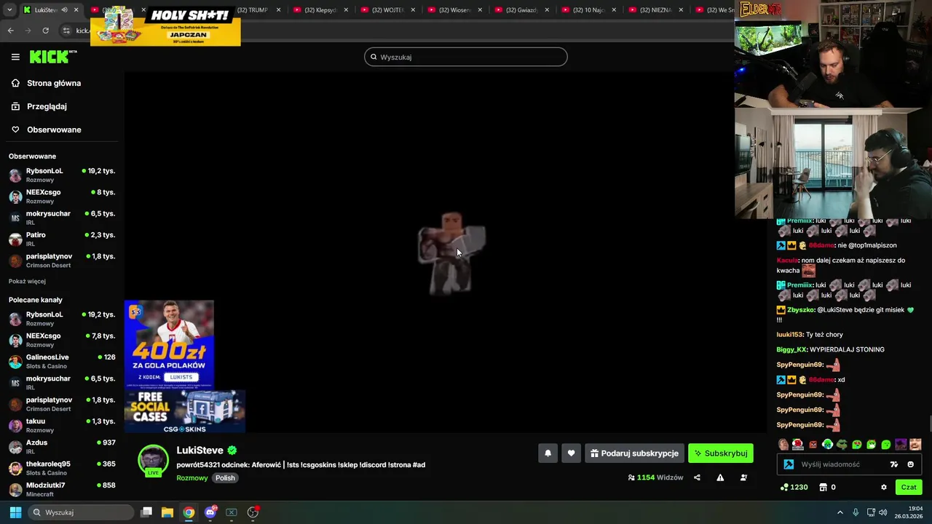The width and height of the screenshot is (932, 524).
Task: Open the tab search dropdown in Chrome
Action: (9, 10)
